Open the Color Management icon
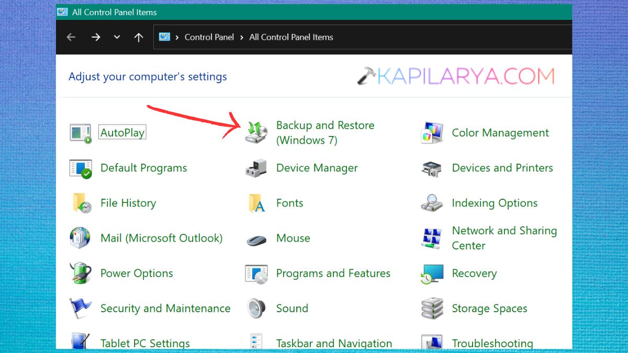The height and width of the screenshot is (353, 628). (432, 133)
